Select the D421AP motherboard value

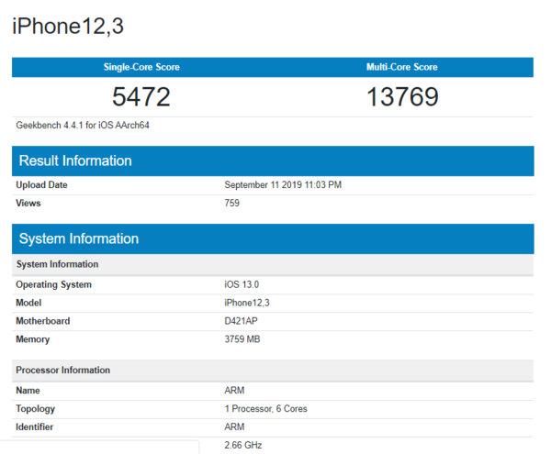[x=241, y=321]
